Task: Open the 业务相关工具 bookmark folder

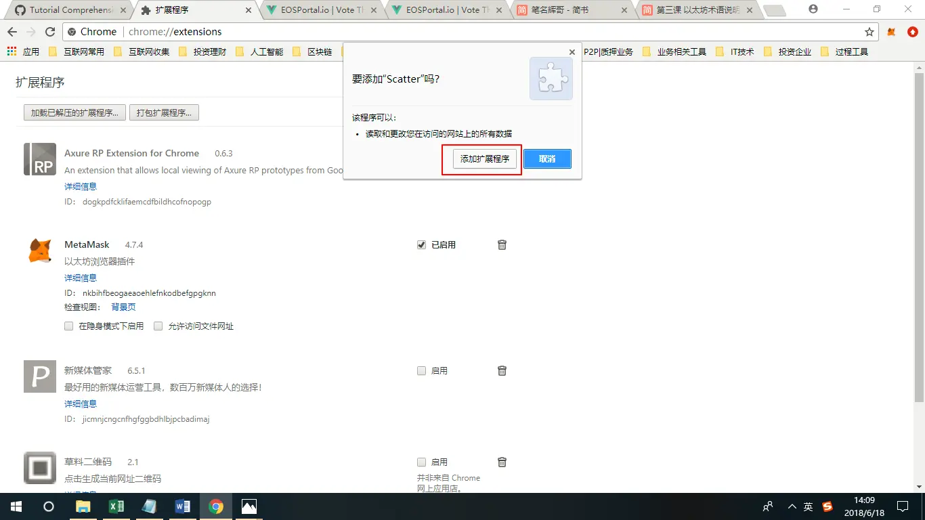Action: pyautogui.click(x=674, y=51)
